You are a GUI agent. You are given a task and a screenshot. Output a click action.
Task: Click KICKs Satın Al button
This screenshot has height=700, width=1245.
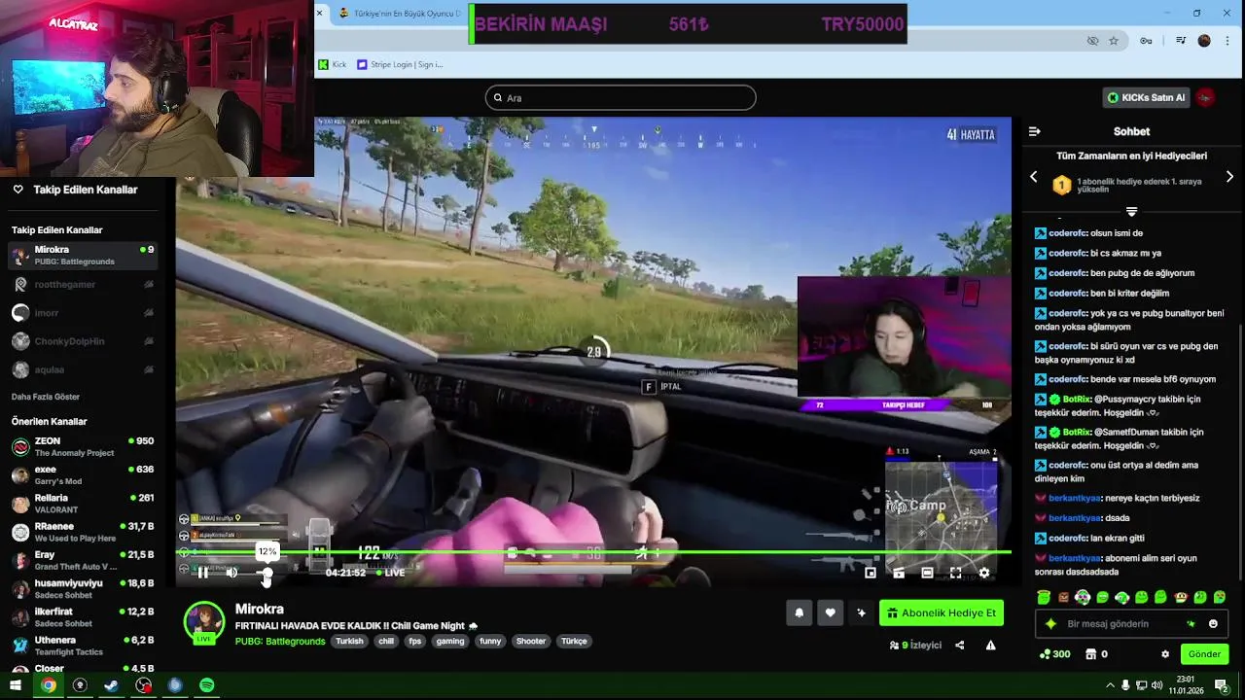pos(1147,97)
